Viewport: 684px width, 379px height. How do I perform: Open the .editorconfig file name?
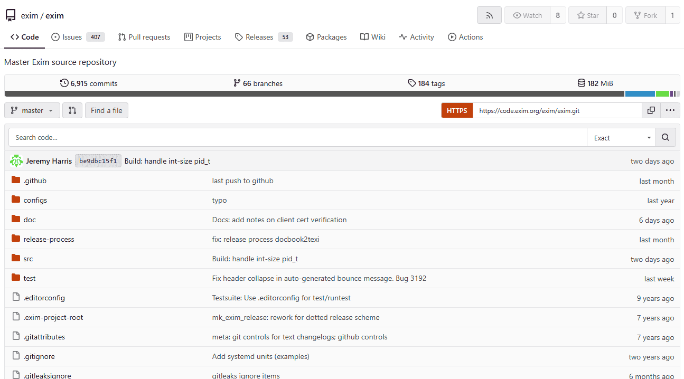click(44, 298)
